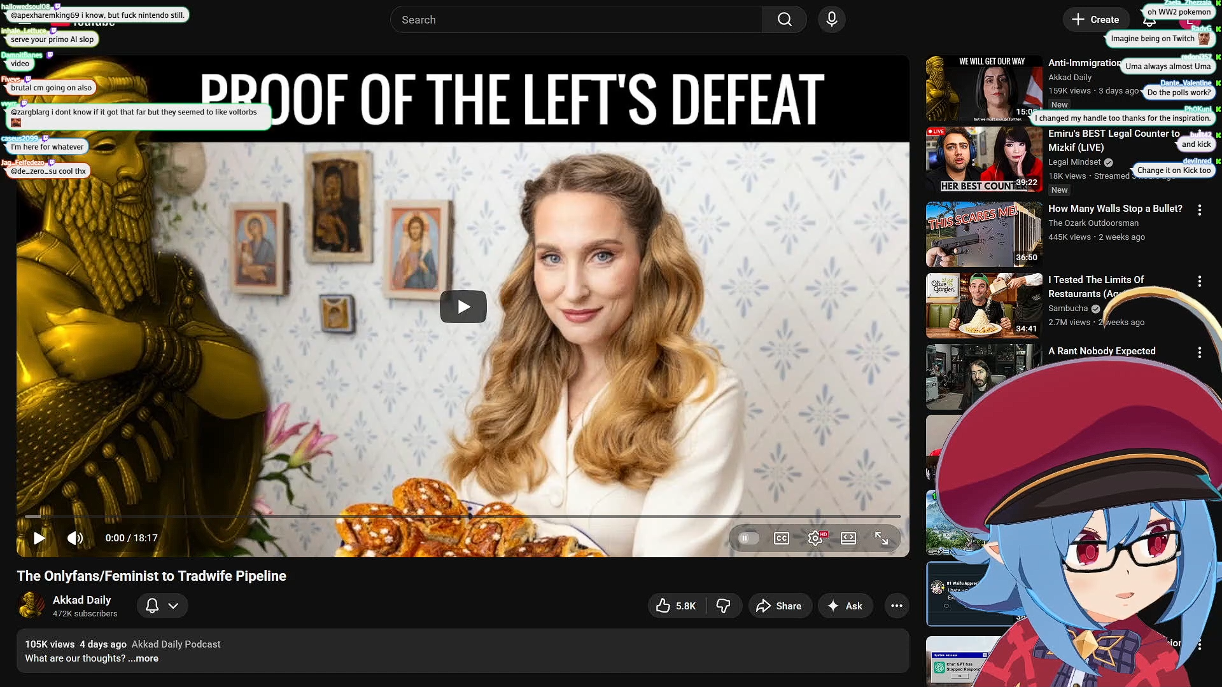
Task: Open options for A Rant Nobody Expected
Action: 1199,352
